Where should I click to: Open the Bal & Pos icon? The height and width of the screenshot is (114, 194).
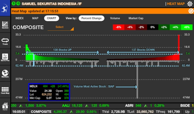coord(5,57)
